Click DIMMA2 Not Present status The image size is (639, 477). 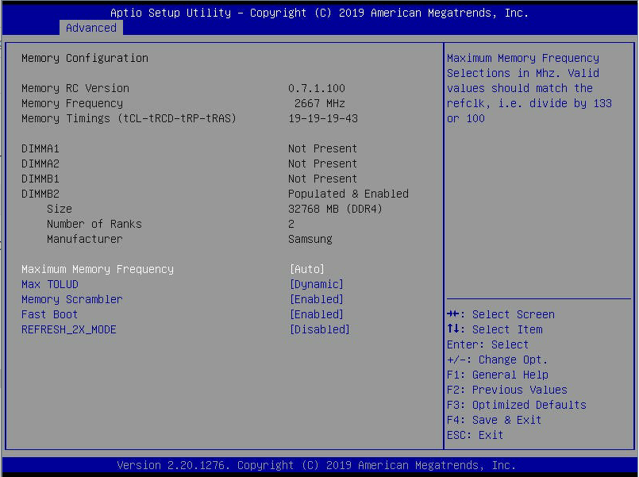(x=323, y=163)
